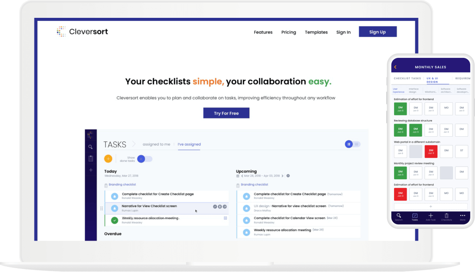Uncheck the completed Weekly resource allocation meeting
This screenshot has width=475, height=272.
pos(115,220)
